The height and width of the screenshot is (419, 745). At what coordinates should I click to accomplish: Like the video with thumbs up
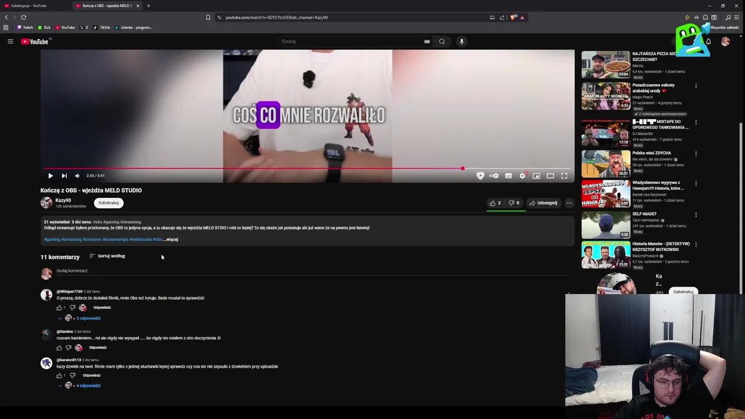pyautogui.click(x=495, y=203)
